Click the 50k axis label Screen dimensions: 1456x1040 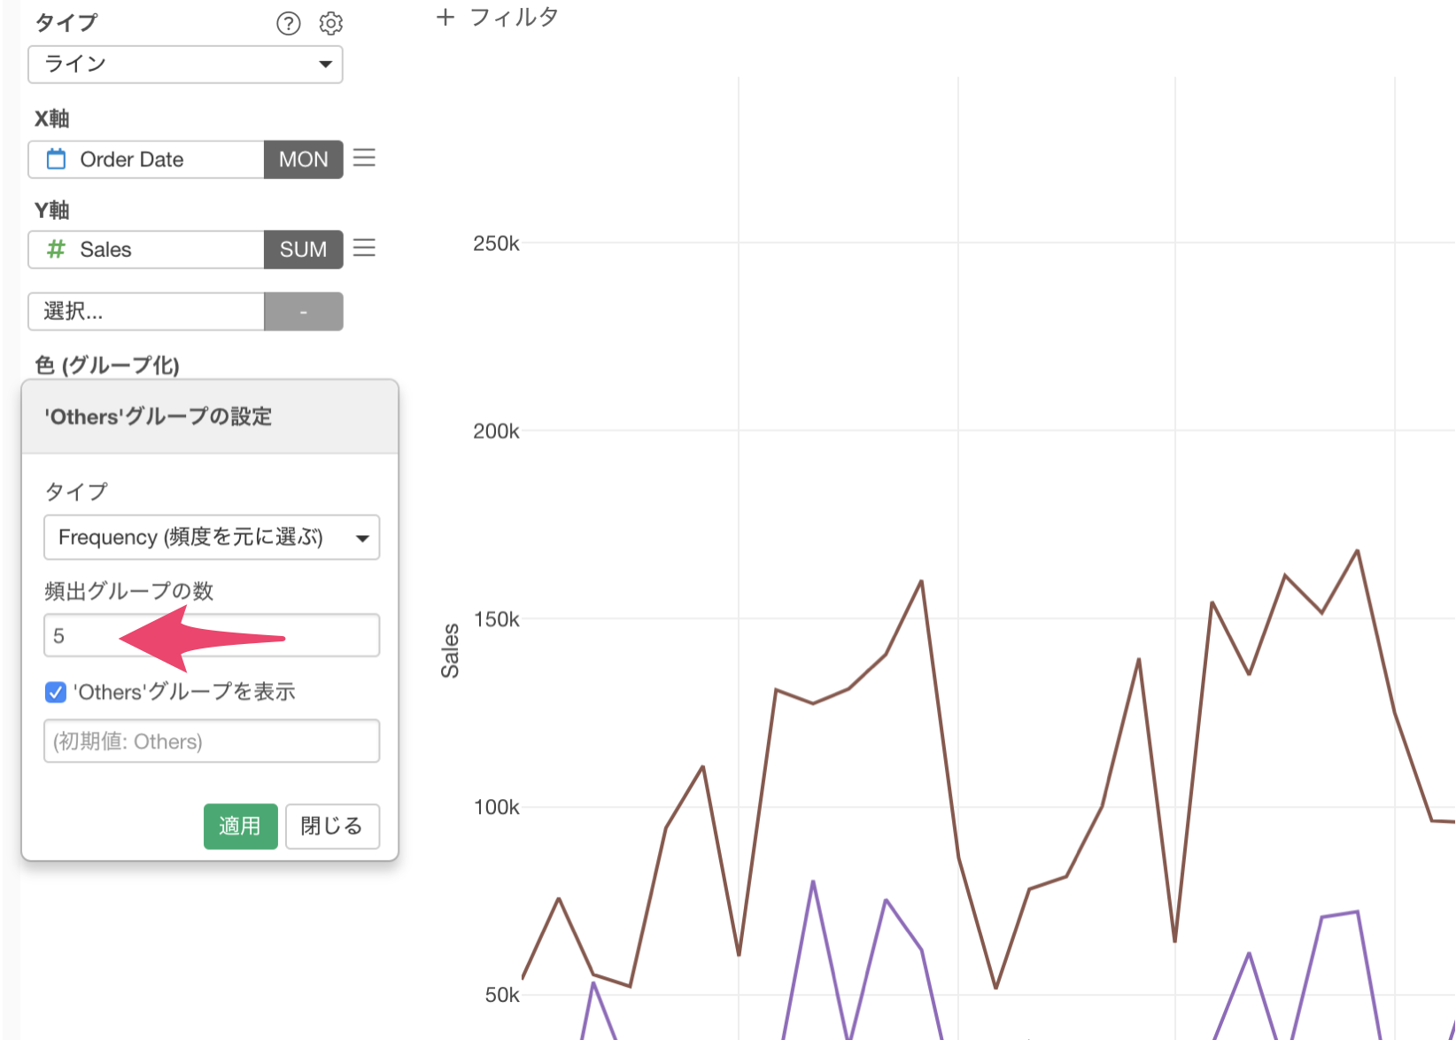502,995
